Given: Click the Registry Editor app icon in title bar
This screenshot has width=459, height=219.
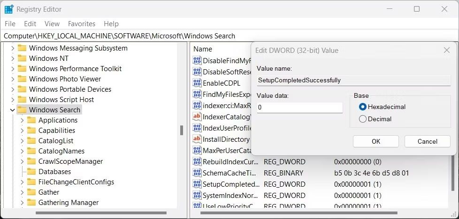Looking at the screenshot, I should point(9,9).
